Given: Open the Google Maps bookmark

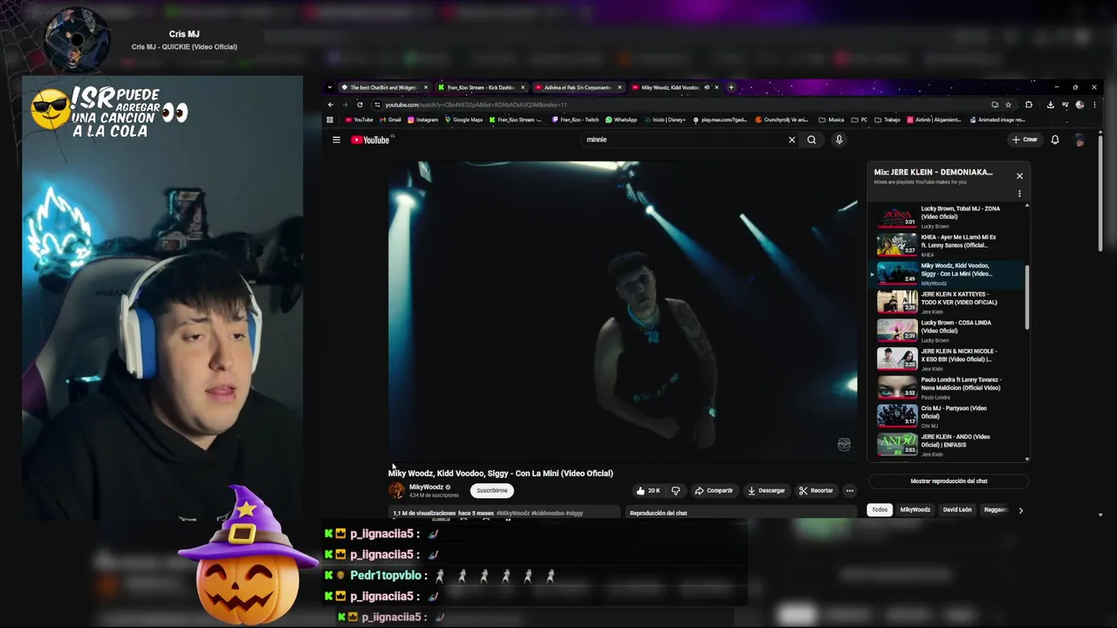Looking at the screenshot, I should (x=463, y=119).
